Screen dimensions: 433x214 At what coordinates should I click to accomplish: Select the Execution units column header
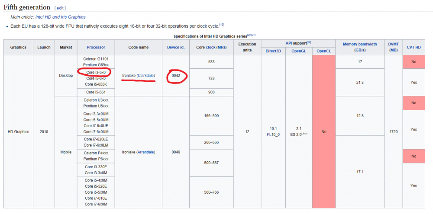247,47
